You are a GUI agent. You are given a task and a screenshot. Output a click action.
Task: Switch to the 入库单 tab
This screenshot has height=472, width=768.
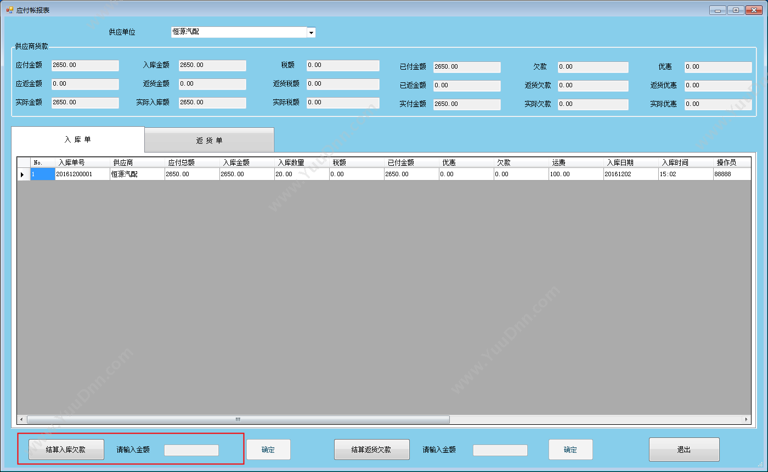point(78,139)
